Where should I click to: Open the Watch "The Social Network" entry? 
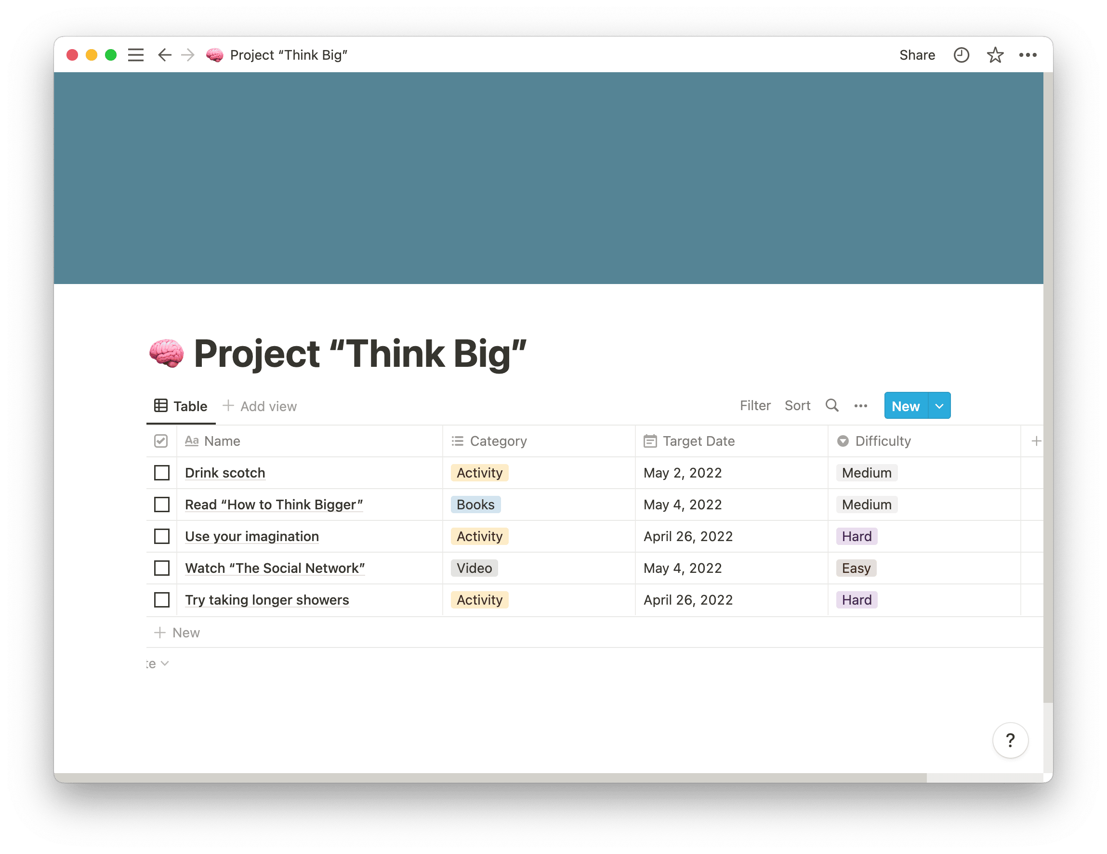(275, 568)
